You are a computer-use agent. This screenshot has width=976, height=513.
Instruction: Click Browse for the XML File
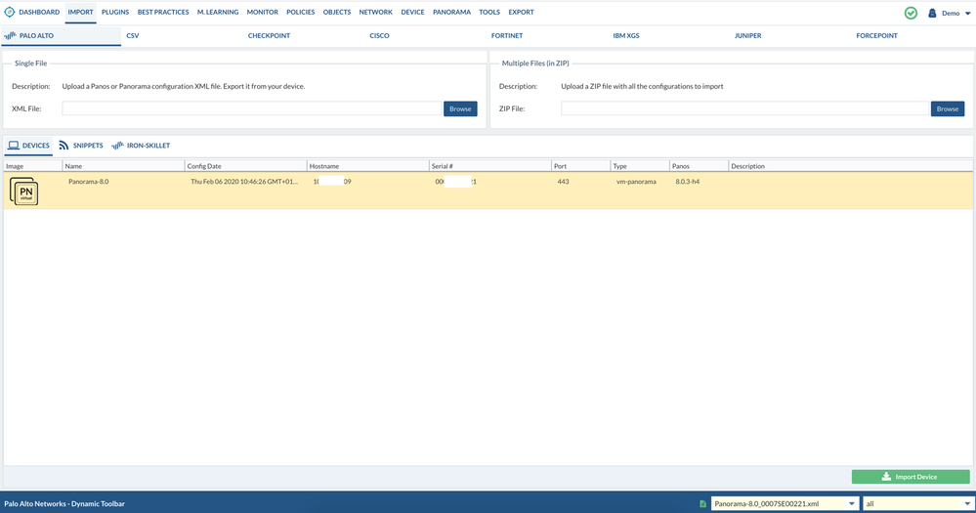(460, 108)
